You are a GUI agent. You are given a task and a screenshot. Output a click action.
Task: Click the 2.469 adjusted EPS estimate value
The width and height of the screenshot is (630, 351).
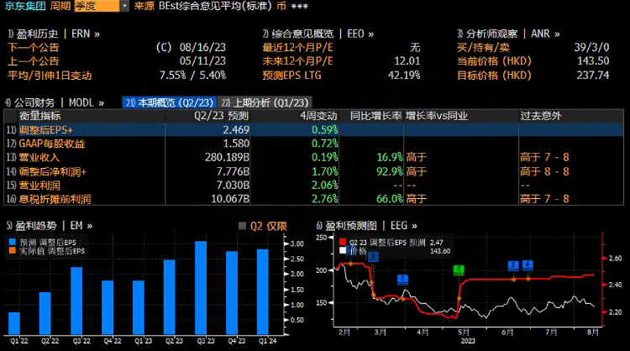[x=236, y=129]
